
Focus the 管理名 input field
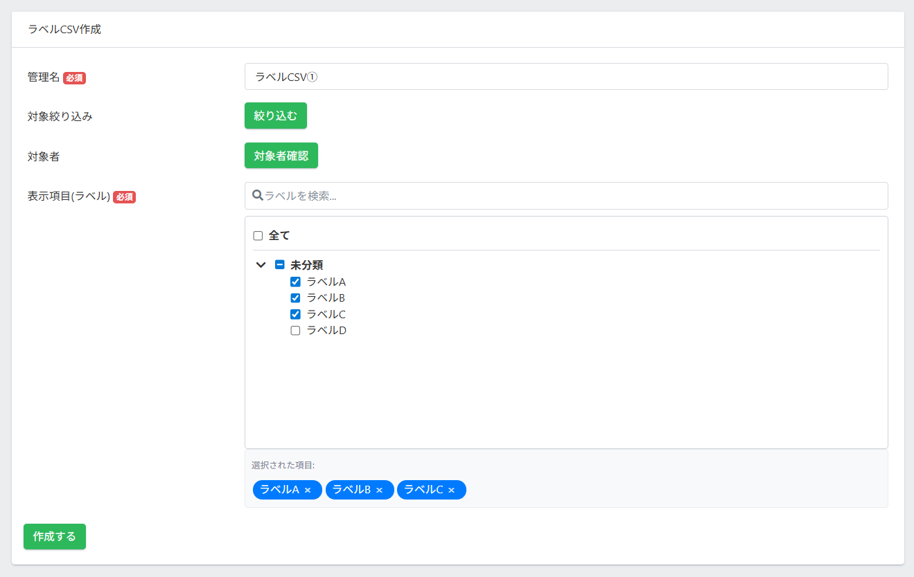(x=565, y=77)
